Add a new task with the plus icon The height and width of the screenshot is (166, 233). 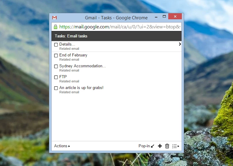(x=160, y=146)
